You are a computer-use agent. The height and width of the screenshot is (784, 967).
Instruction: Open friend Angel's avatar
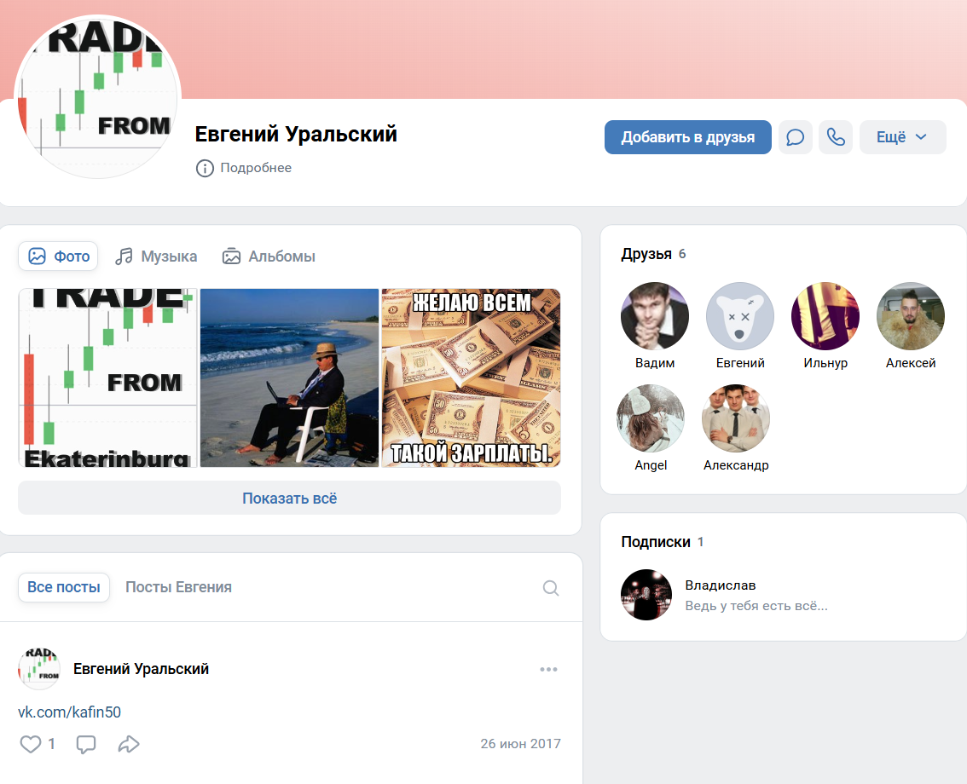[651, 418]
